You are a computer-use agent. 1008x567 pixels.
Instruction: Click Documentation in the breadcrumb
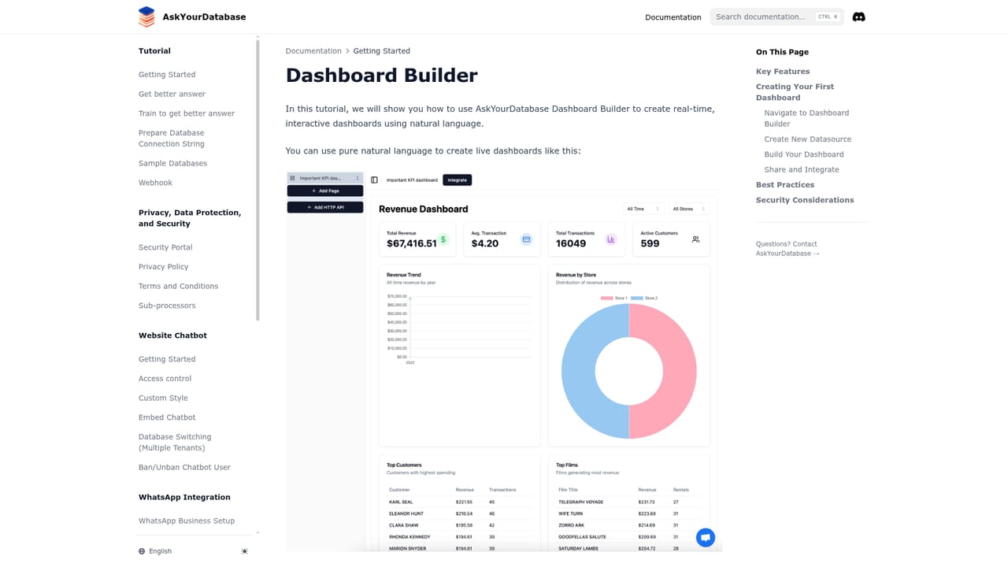point(313,51)
